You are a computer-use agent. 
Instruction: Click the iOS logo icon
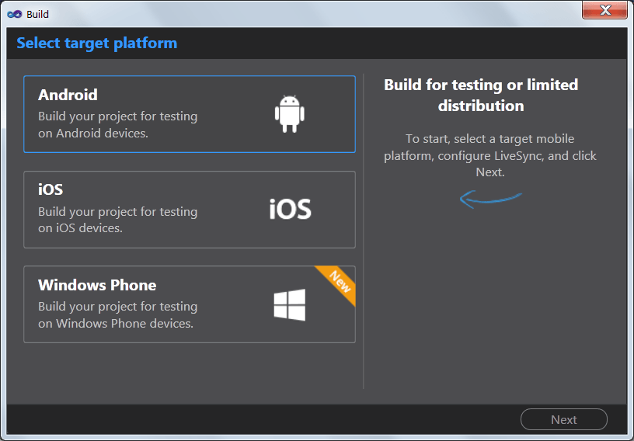291,209
